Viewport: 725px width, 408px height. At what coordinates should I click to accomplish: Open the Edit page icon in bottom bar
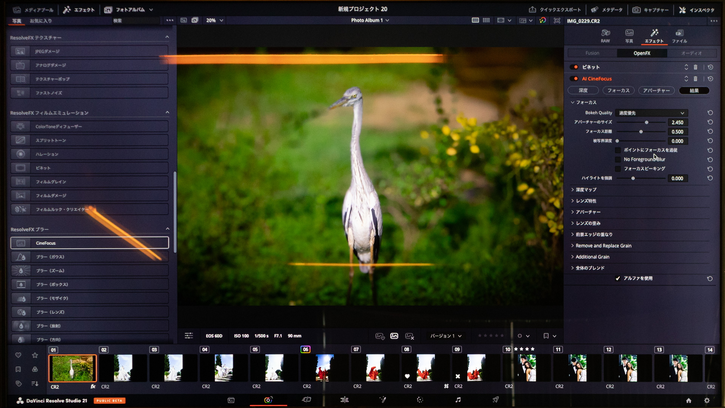pos(344,400)
